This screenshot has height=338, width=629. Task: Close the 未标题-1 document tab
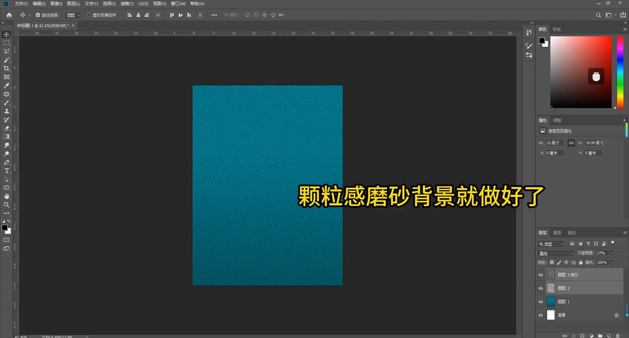73,25
